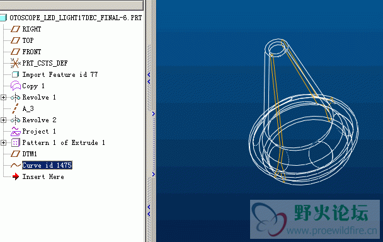Select DTM1 datum plane entry
Screen dimensions: 383x242
[x=30, y=154]
